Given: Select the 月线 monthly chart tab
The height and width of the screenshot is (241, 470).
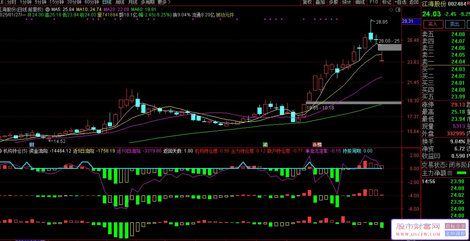Looking at the screenshot, I should (133, 2).
